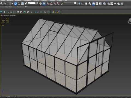Open the Rendered Frame Window
Viewport: 131px width, 98px height.
(x=112, y=4)
